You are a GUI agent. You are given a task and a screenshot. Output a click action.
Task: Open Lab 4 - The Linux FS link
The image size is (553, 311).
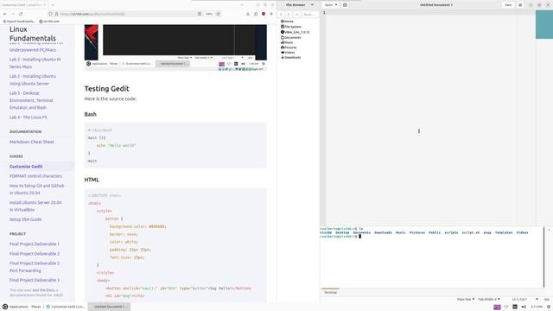[29, 117]
